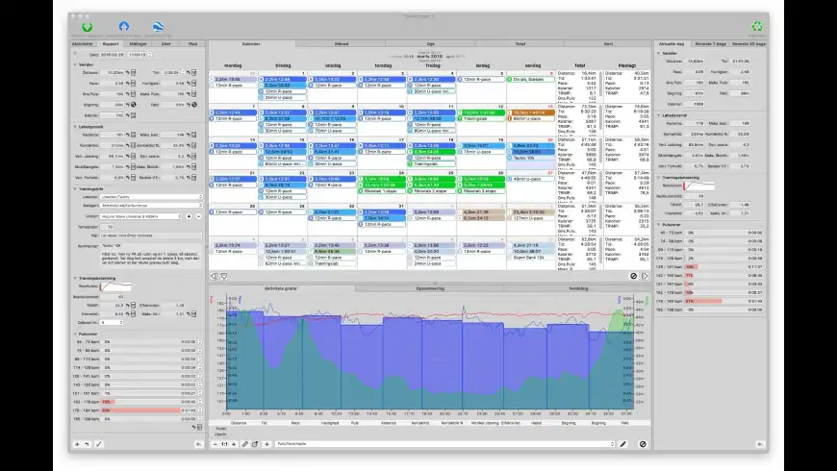Switch to the Målinger tab
This screenshot has height=471, width=837.
coord(139,44)
